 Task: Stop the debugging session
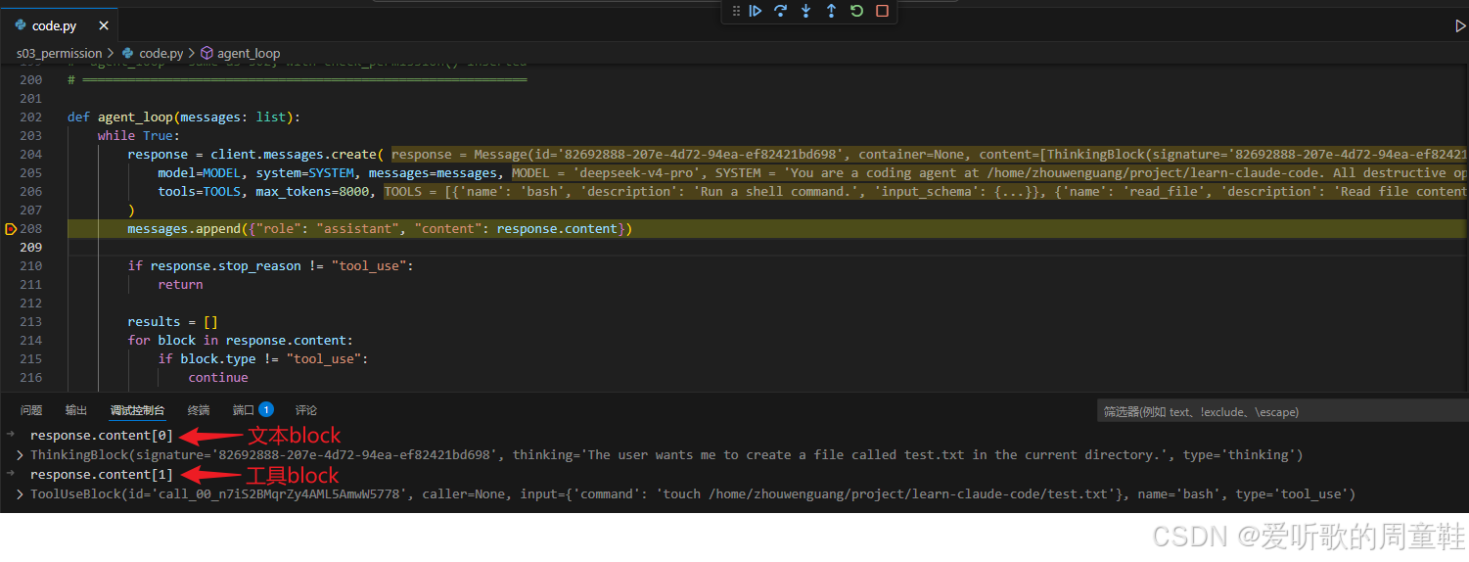pos(882,11)
